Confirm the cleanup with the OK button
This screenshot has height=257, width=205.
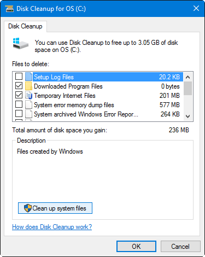(136, 247)
